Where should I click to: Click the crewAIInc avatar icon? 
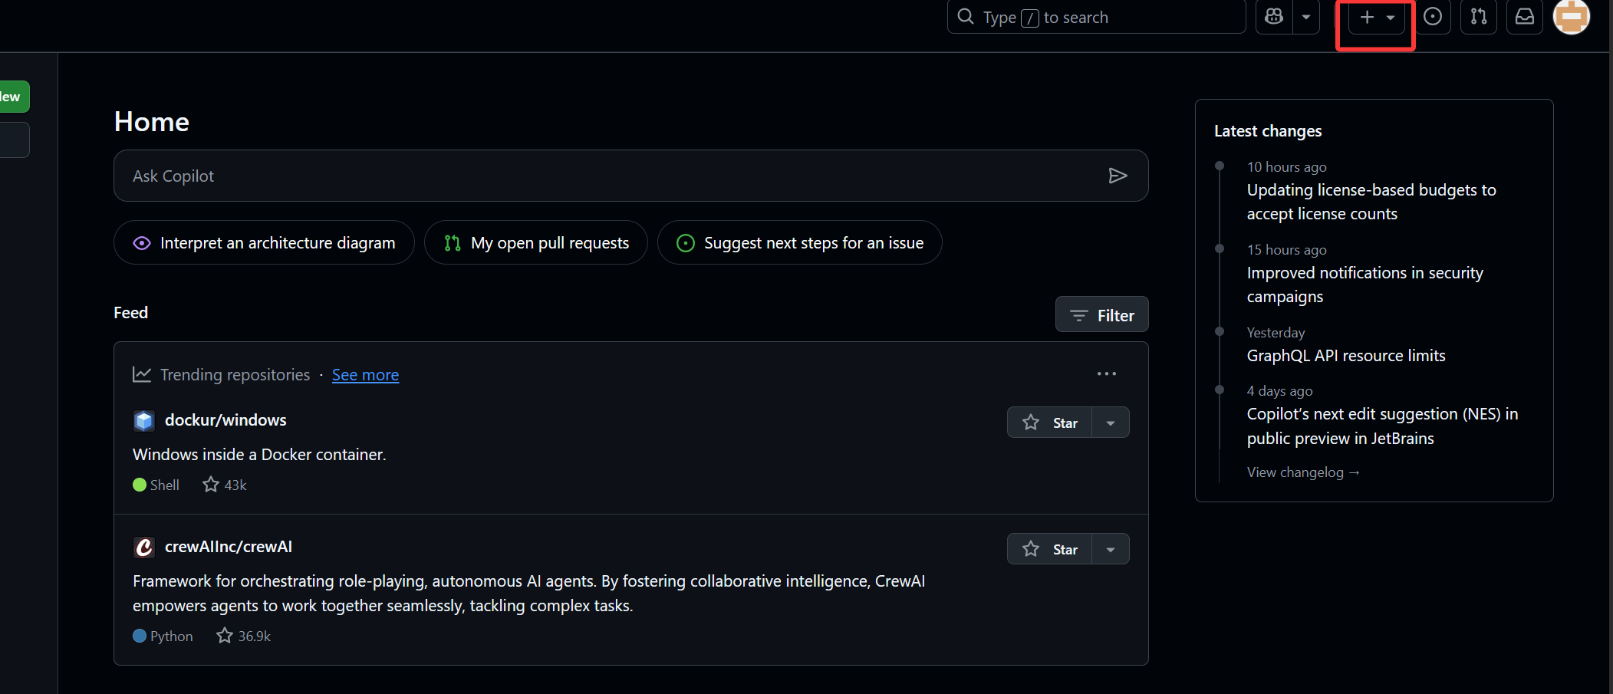click(x=144, y=547)
